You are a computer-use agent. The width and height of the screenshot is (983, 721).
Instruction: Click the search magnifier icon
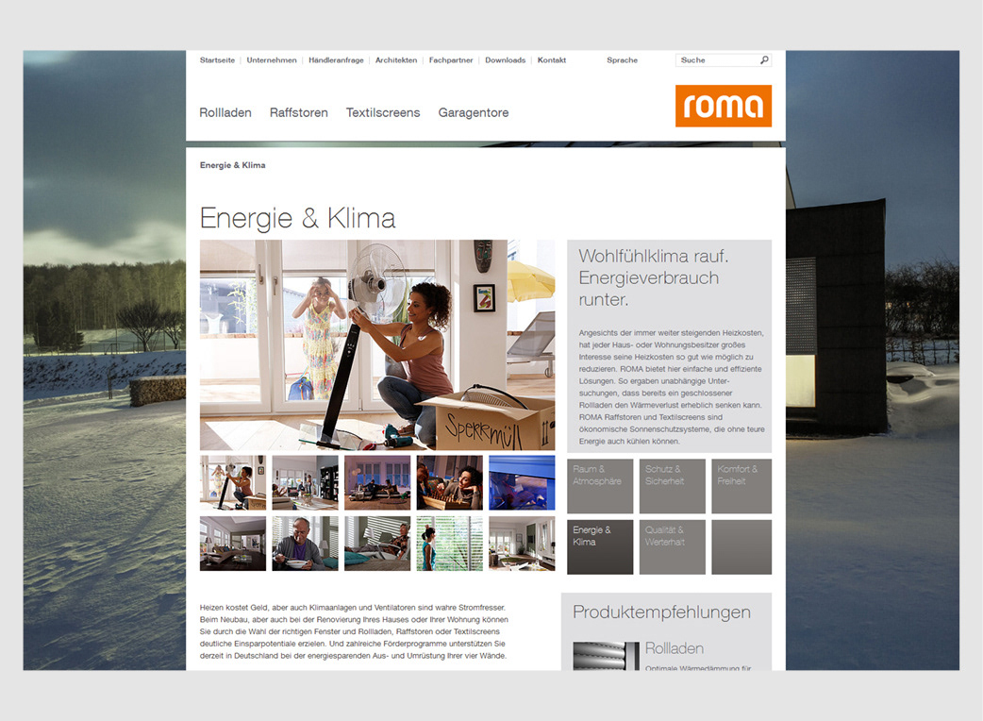click(x=764, y=60)
